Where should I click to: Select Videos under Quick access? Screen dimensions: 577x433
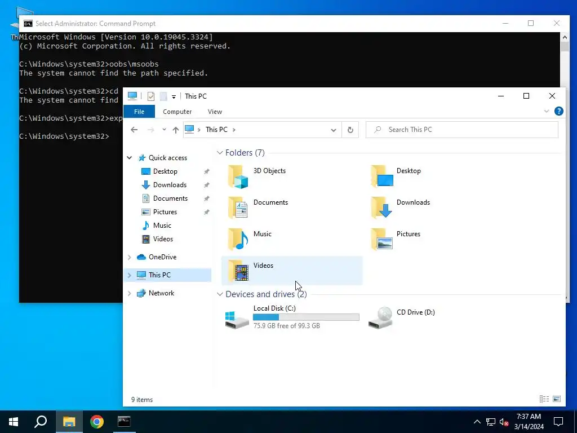click(x=163, y=239)
